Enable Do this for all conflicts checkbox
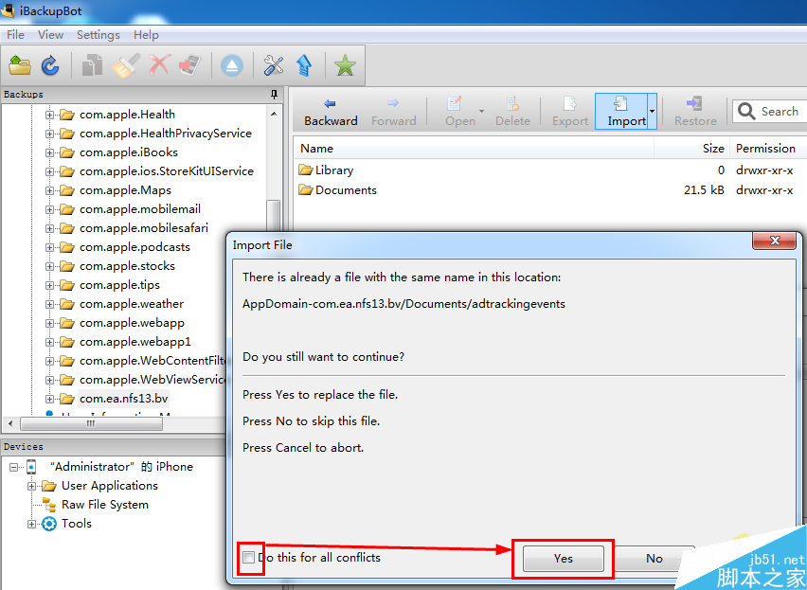This screenshot has height=590, width=807. tap(248, 558)
